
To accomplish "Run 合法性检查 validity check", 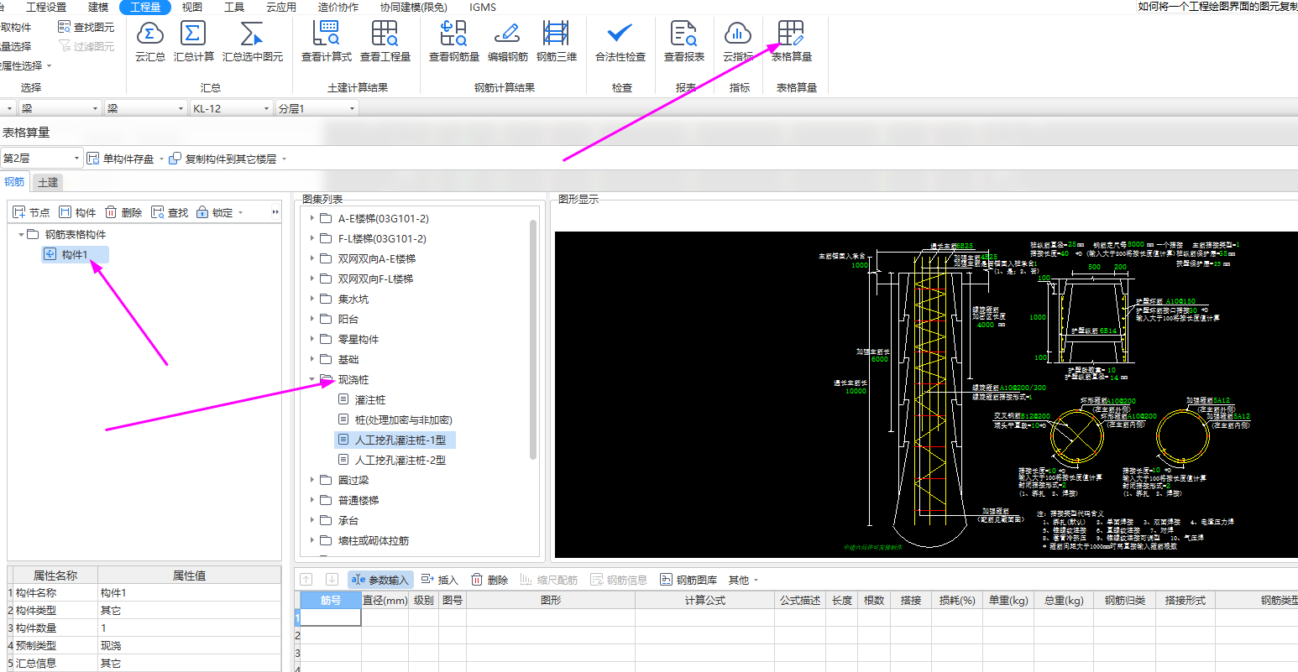I will [x=620, y=41].
